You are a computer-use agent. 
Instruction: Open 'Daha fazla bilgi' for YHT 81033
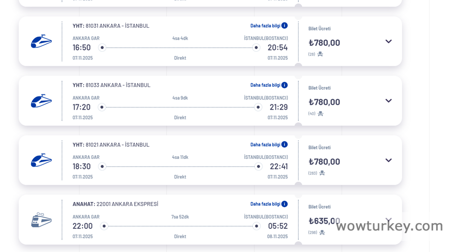265,85
